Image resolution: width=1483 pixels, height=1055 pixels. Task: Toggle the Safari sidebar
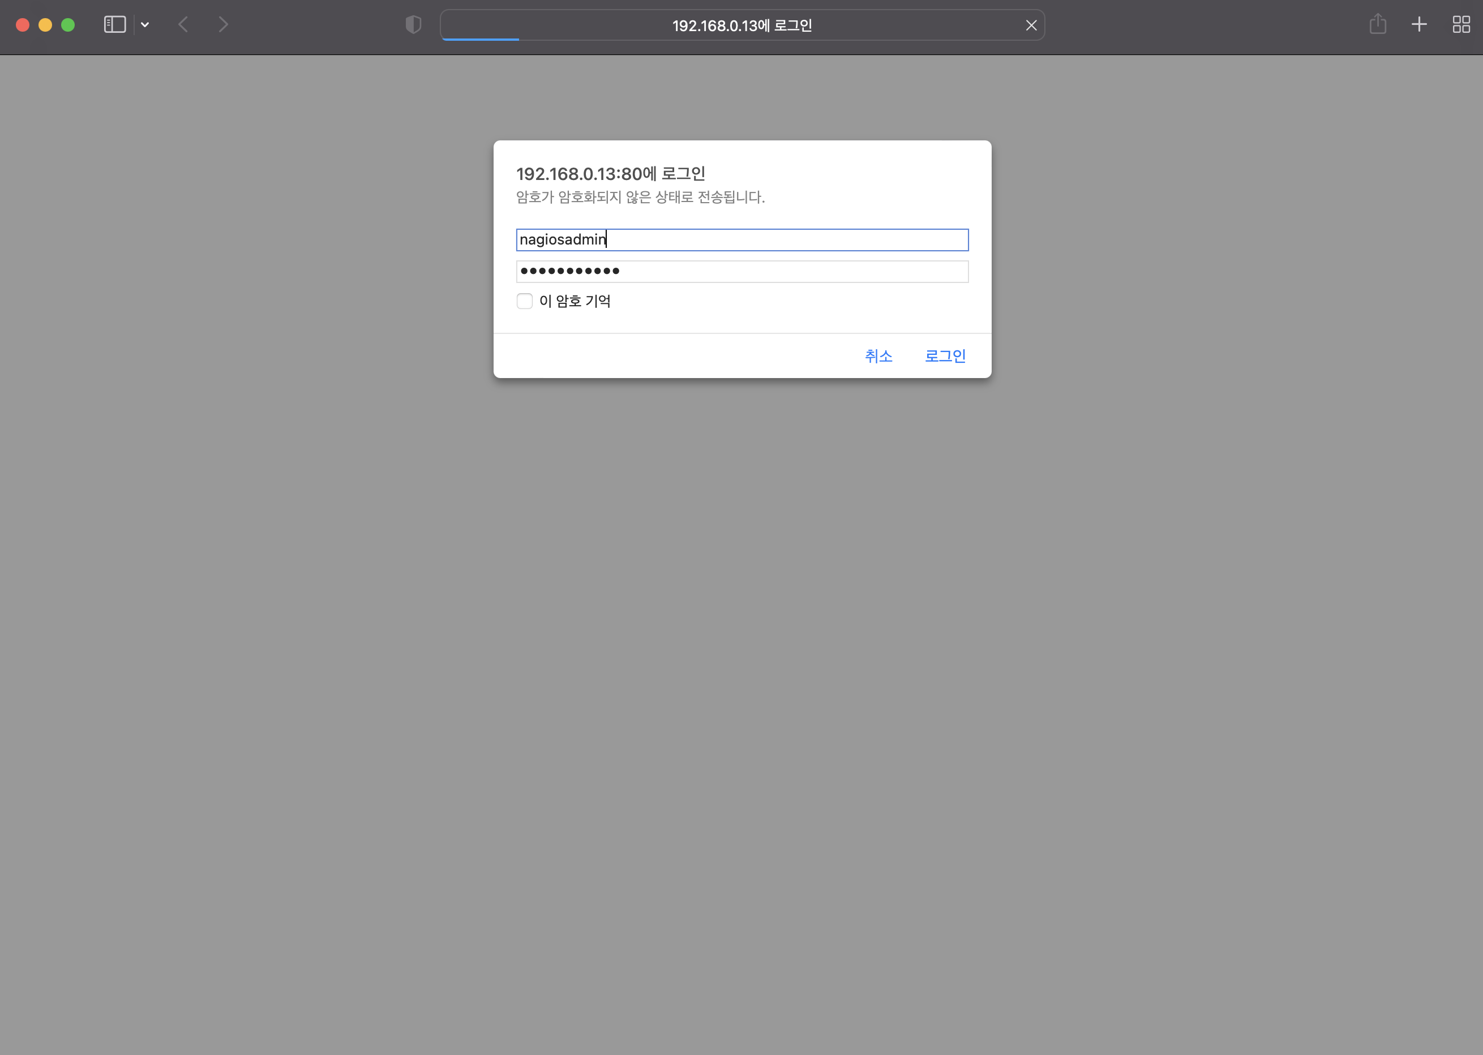114,25
